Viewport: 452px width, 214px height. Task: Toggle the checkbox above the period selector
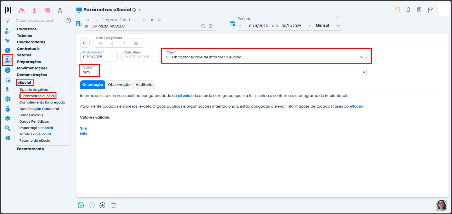tap(338, 18)
